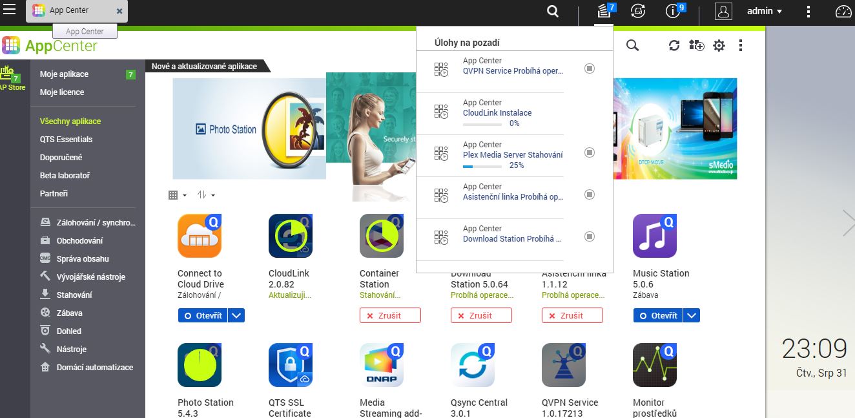Close the App Center taskbar tab
The image size is (855, 418).
(119, 11)
